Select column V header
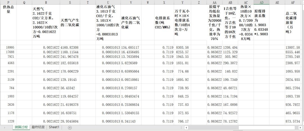This screenshot has height=131, width=304. click(131, 2)
